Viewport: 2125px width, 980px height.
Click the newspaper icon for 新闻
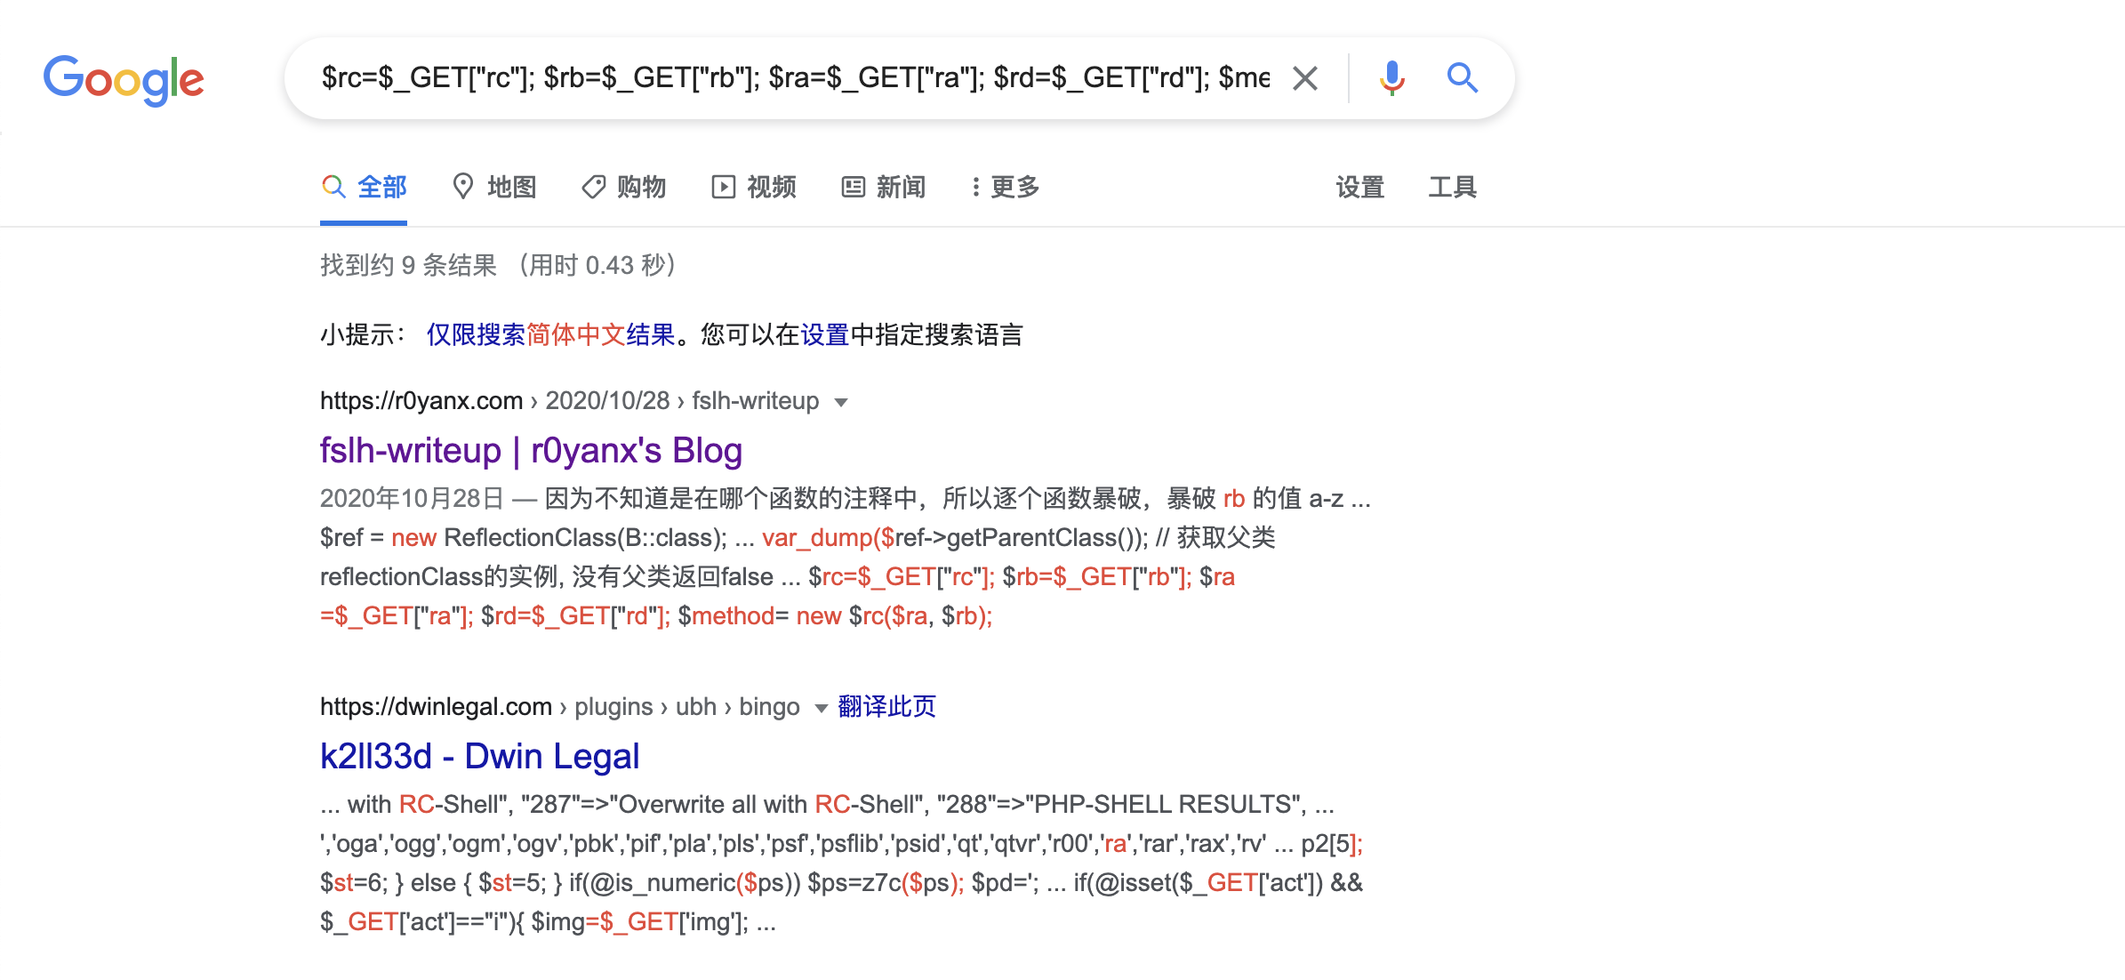pyautogui.click(x=853, y=187)
